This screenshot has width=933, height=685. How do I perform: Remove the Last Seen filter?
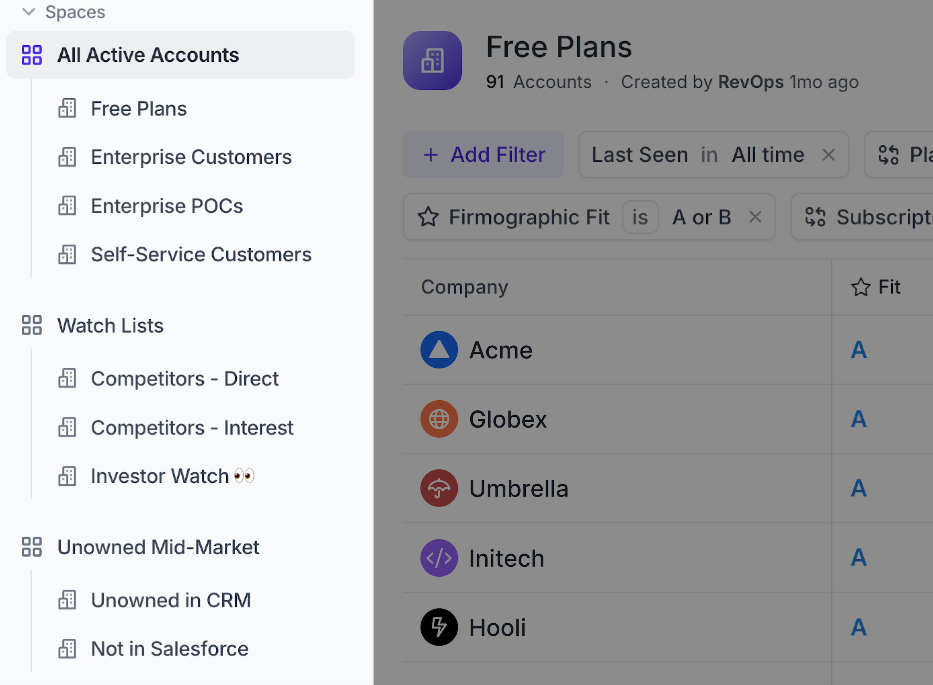click(x=828, y=155)
